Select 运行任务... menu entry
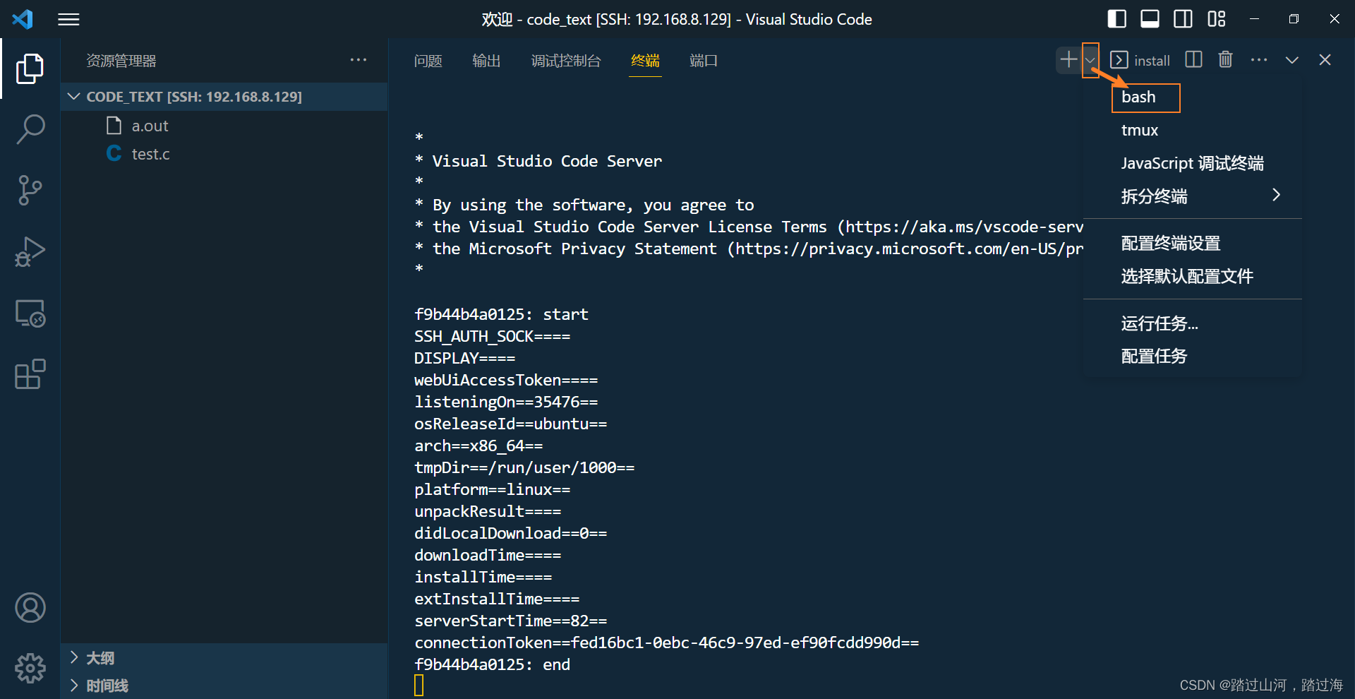Screen dimensions: 1355x699 (1193, 324)
